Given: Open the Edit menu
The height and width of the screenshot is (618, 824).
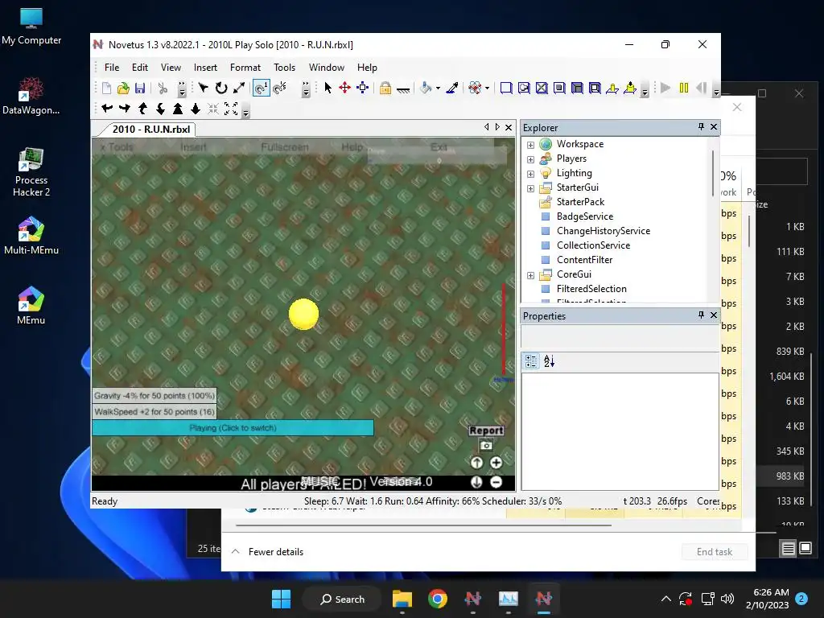Looking at the screenshot, I should [x=140, y=68].
